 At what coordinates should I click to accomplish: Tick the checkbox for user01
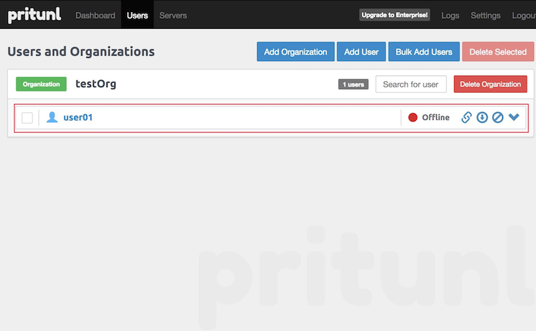click(x=27, y=118)
